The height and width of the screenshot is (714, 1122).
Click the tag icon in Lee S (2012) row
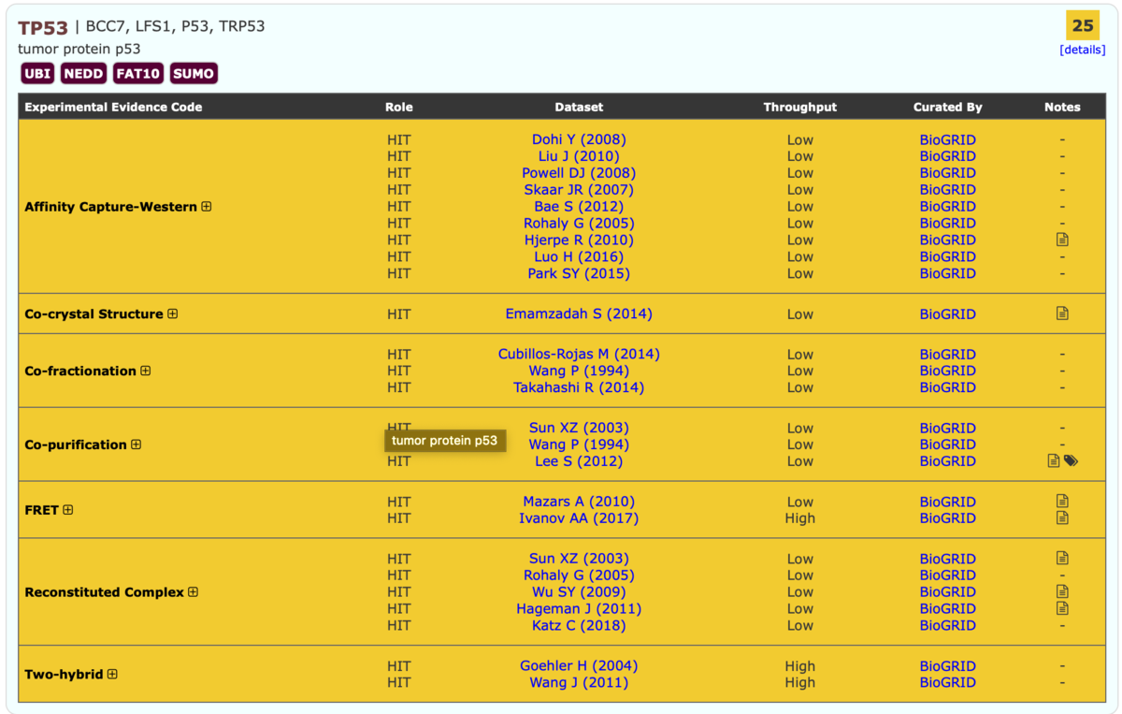tap(1072, 460)
